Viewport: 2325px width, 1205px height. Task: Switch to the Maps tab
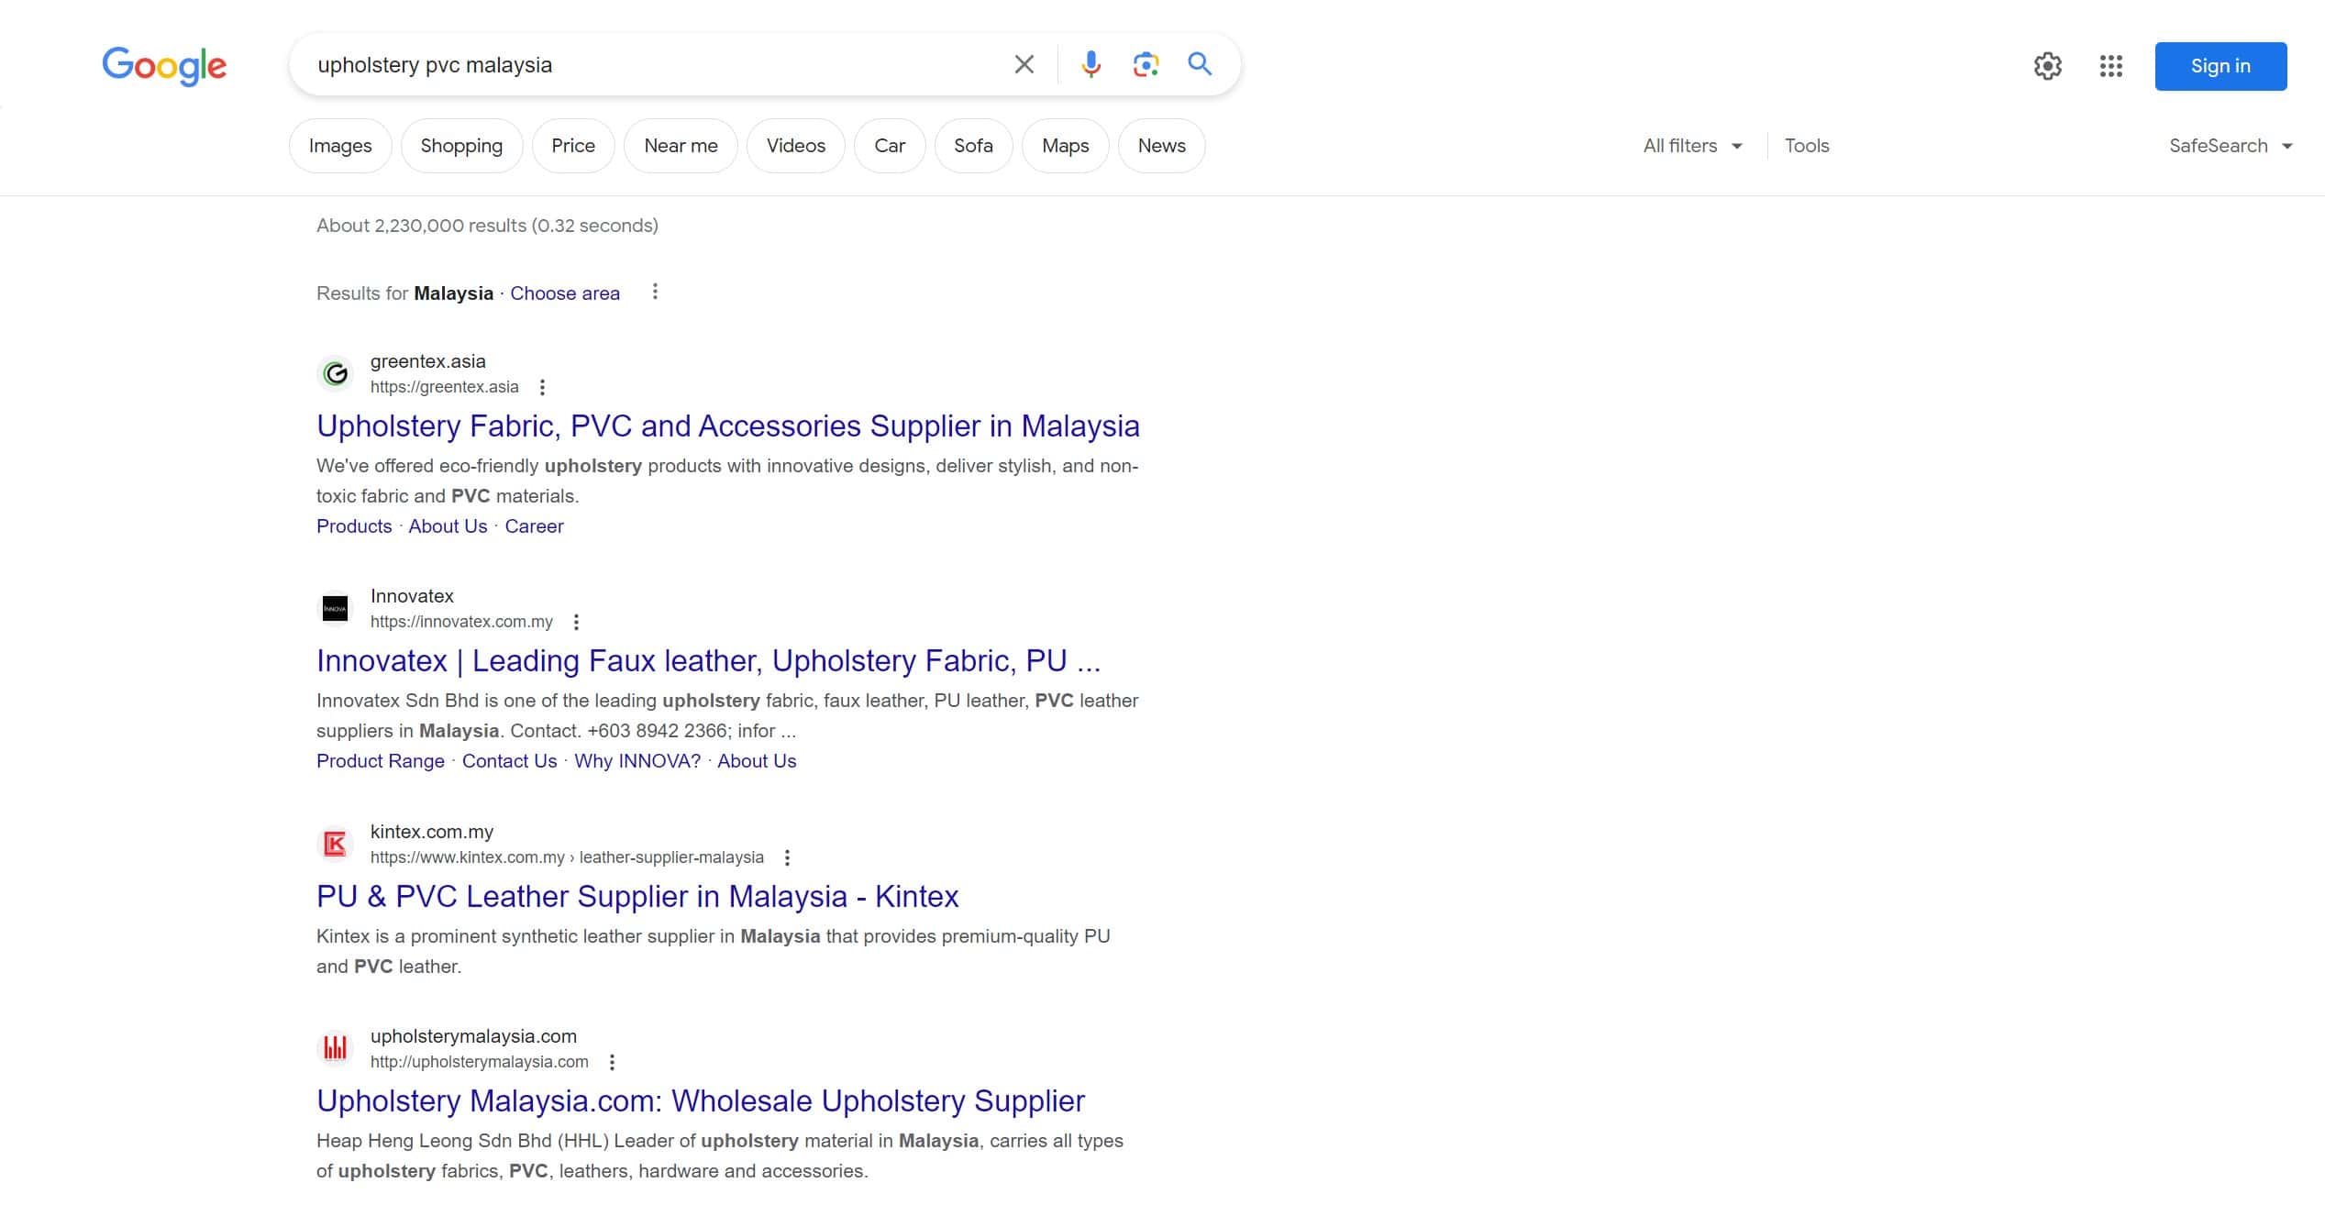1066,146
